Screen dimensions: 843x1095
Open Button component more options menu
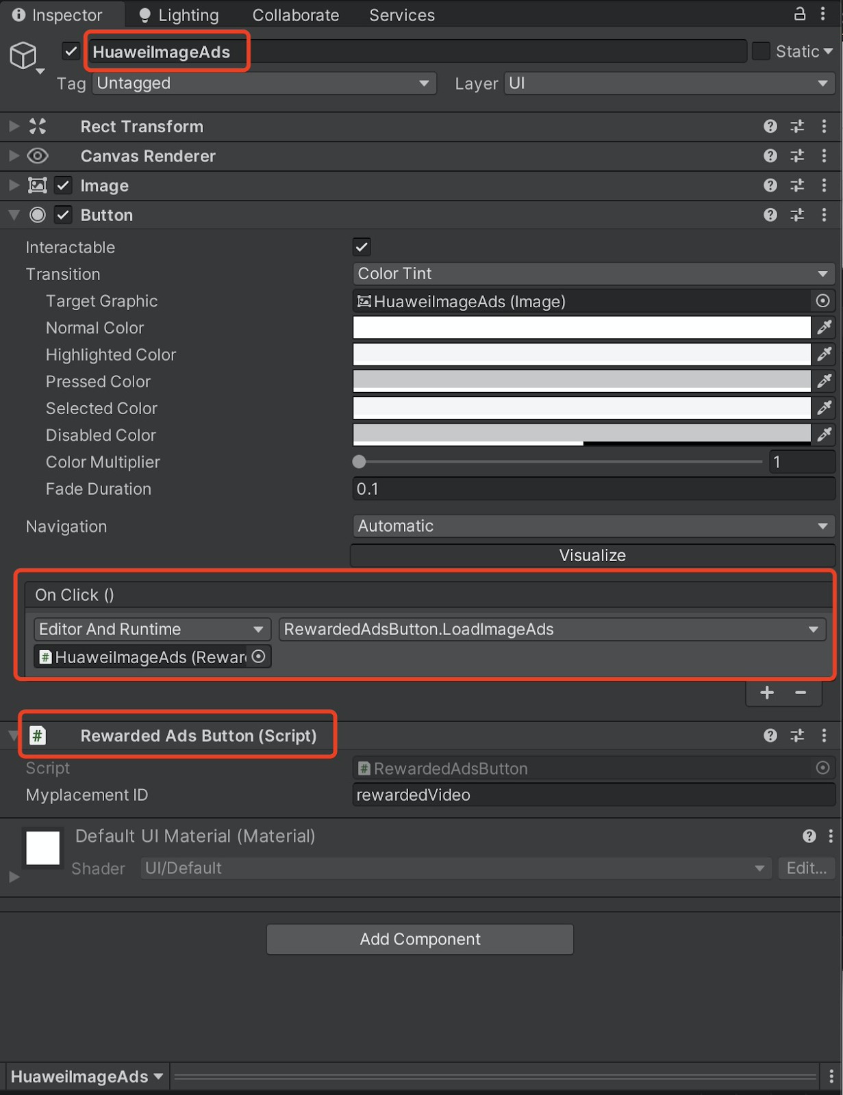[824, 214]
